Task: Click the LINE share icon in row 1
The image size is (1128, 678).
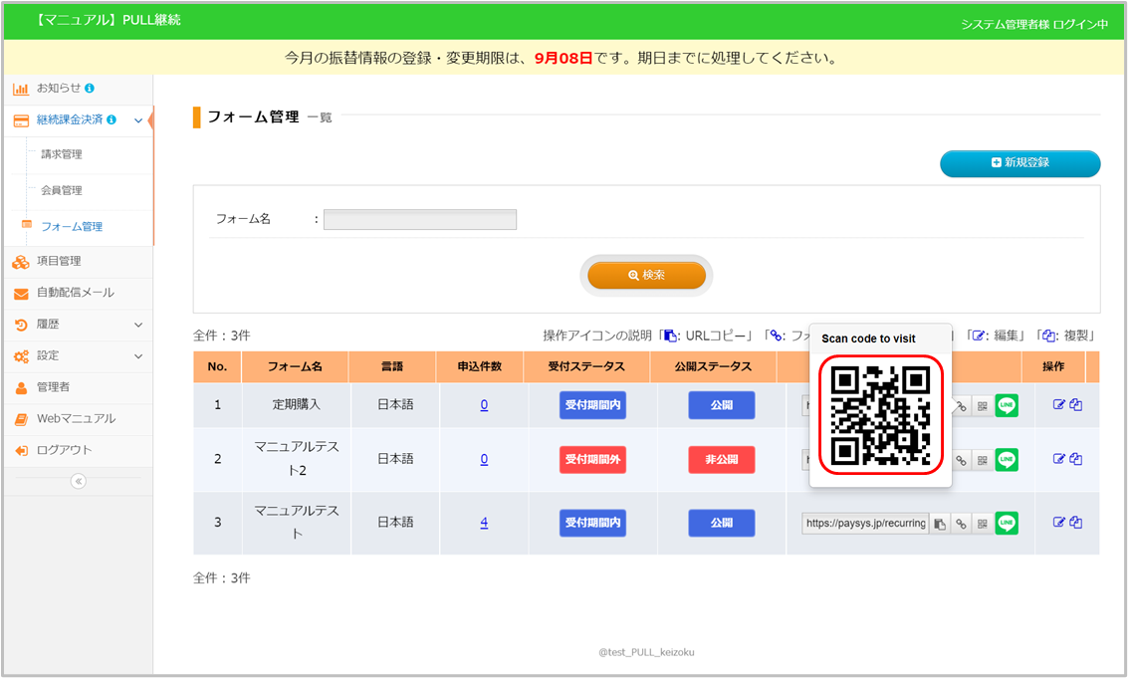Action: pos(1007,405)
